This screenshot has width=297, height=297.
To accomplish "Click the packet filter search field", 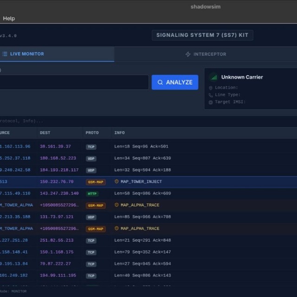I will point(148,121).
